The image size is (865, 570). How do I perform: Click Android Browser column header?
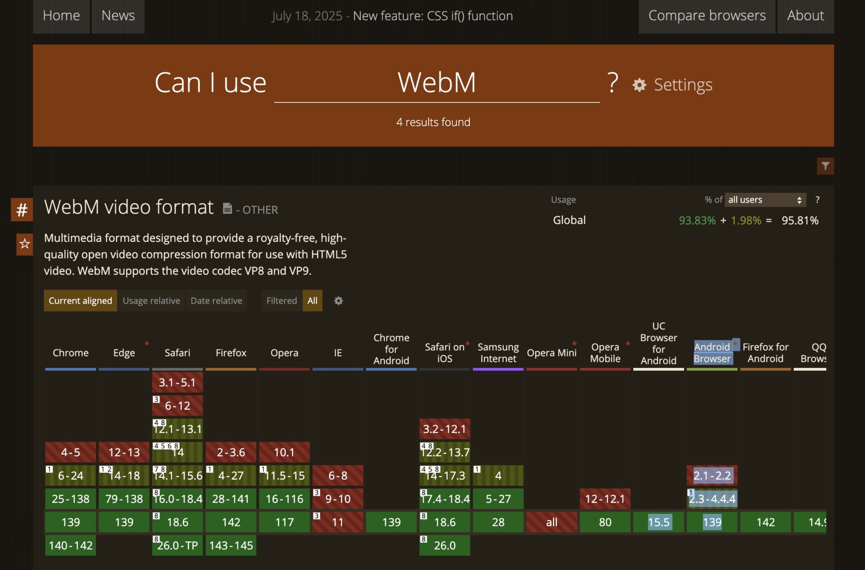pyautogui.click(x=712, y=353)
